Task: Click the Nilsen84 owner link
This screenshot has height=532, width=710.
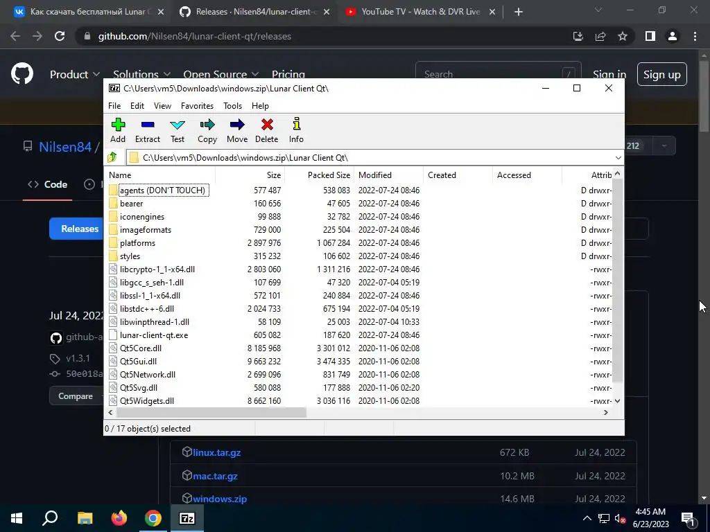Action: click(65, 147)
